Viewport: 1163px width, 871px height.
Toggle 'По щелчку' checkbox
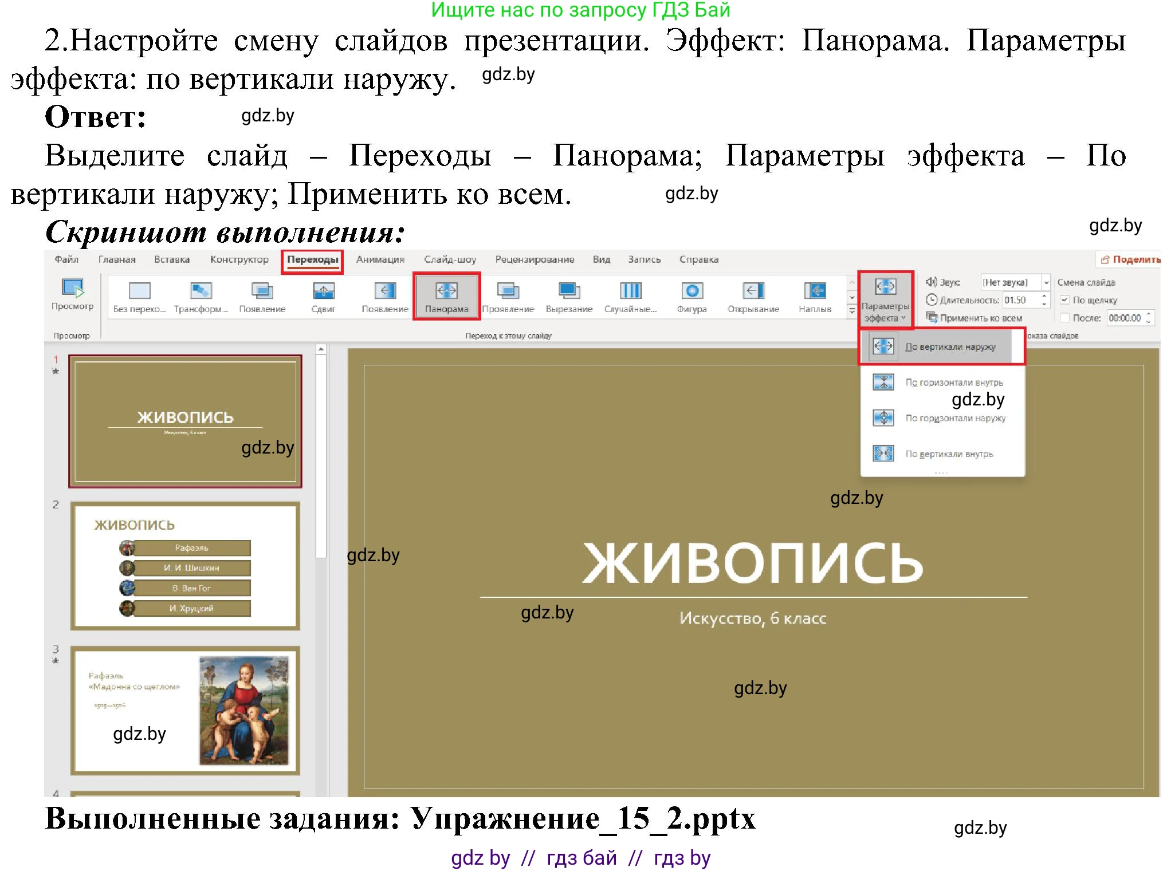[1064, 299]
